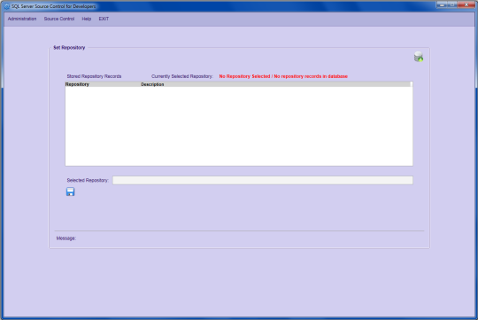Image resolution: width=478 pixels, height=320 pixels.
Task: Click the EXIT menu item
Action: point(104,19)
